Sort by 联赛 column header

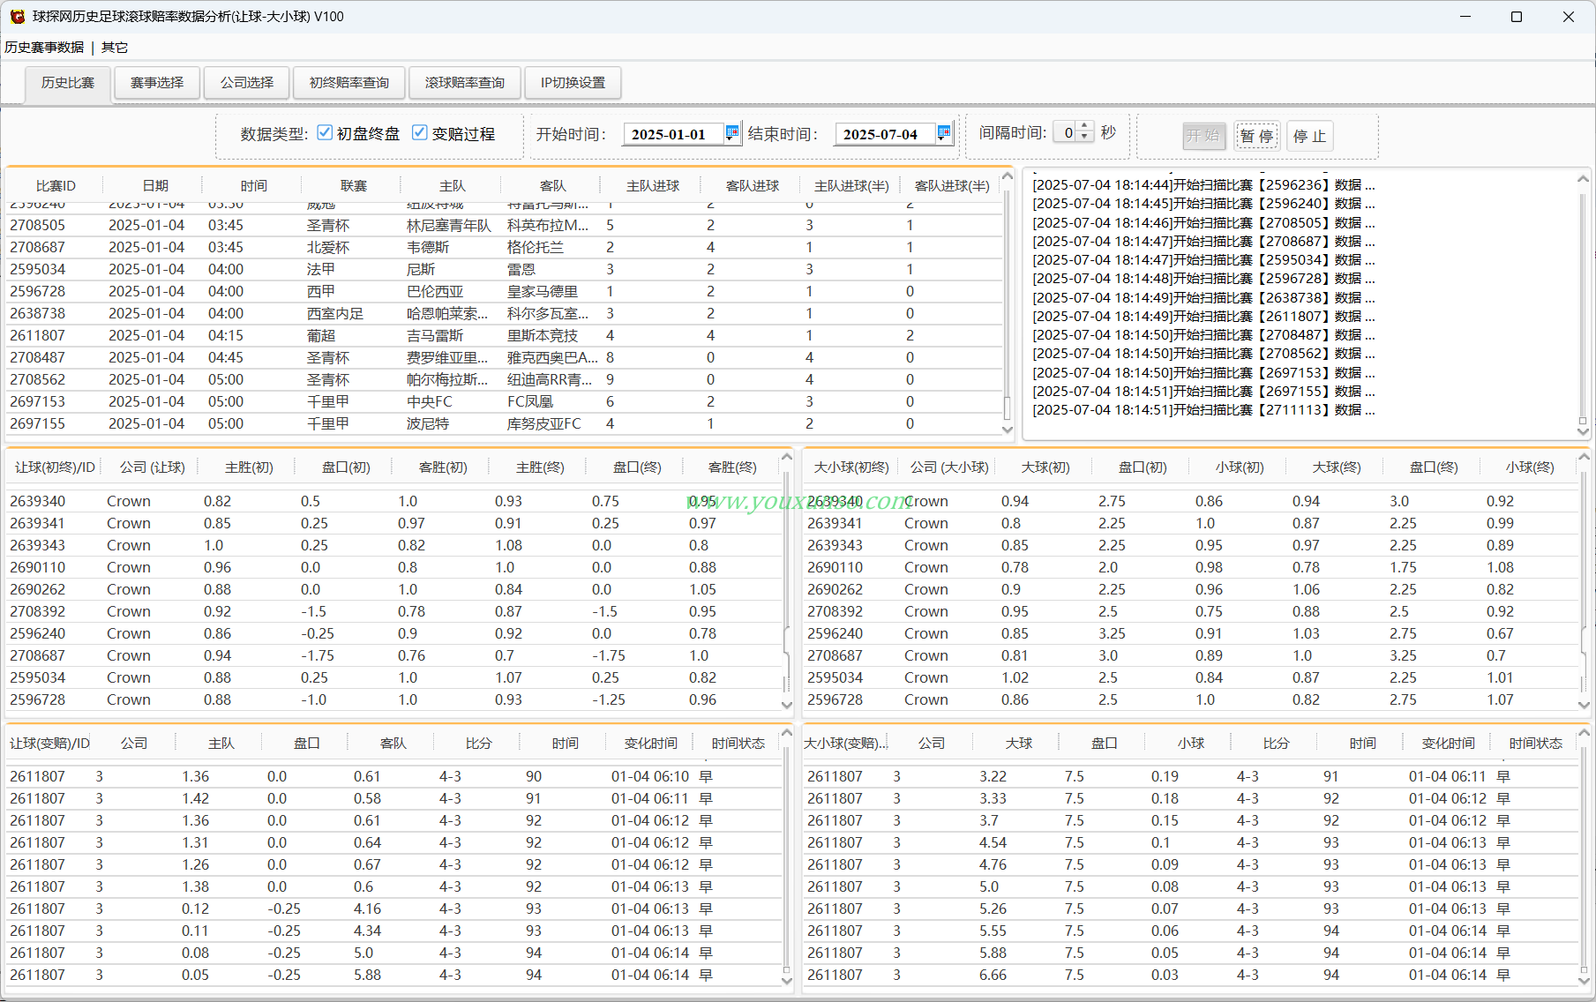(x=353, y=186)
